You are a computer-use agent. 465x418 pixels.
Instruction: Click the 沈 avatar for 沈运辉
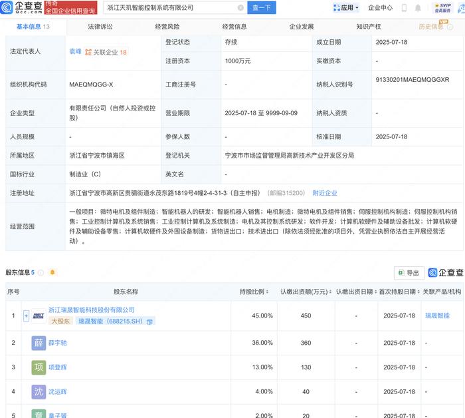coord(39,391)
